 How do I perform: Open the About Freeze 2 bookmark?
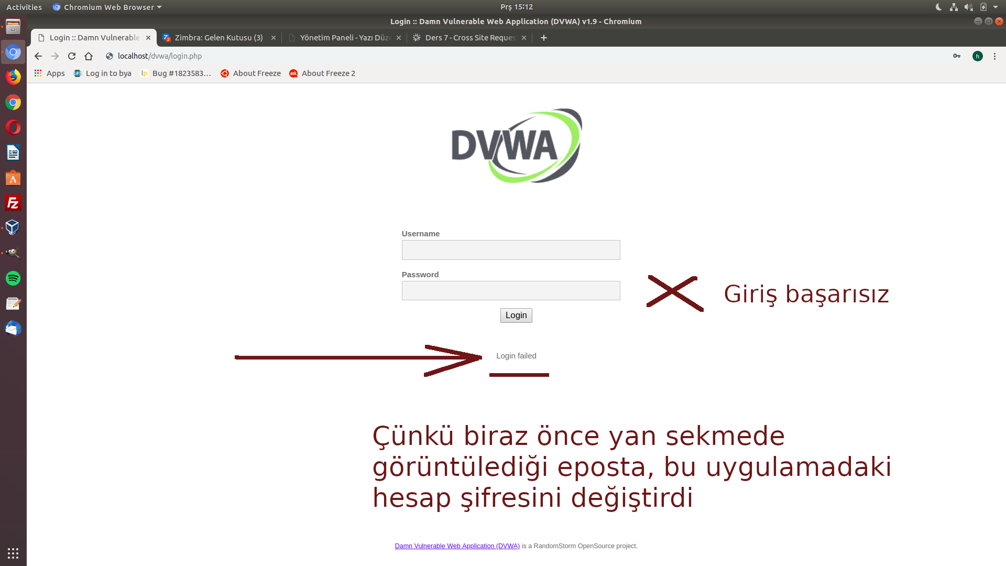point(322,73)
